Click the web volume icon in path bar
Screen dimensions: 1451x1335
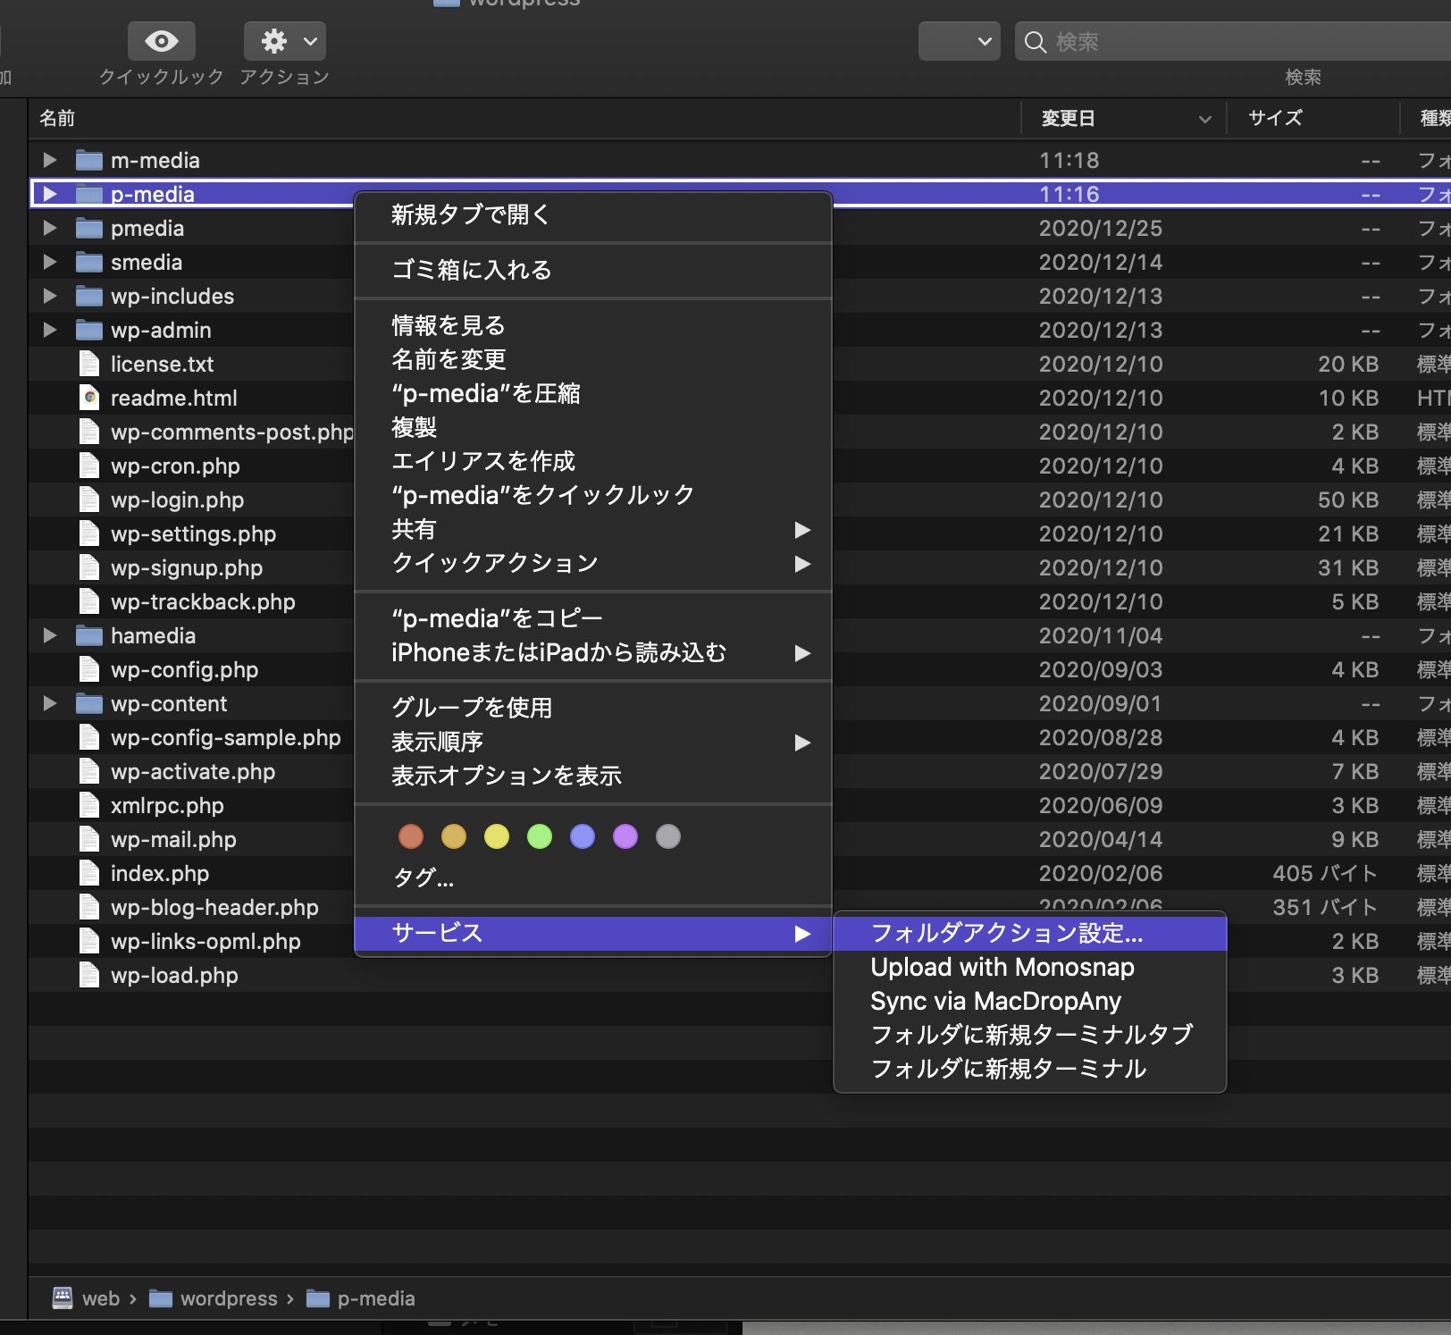point(63,1297)
